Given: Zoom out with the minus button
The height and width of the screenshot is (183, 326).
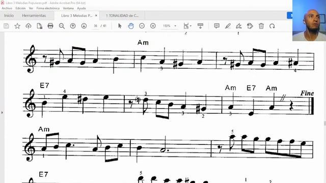Looking at the screenshot, I should tap(142, 26).
